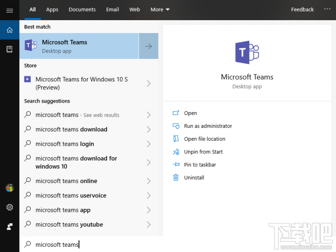Click the settings gear icon in sidebar
This screenshot has height=252, width=336.
[x=10, y=207]
